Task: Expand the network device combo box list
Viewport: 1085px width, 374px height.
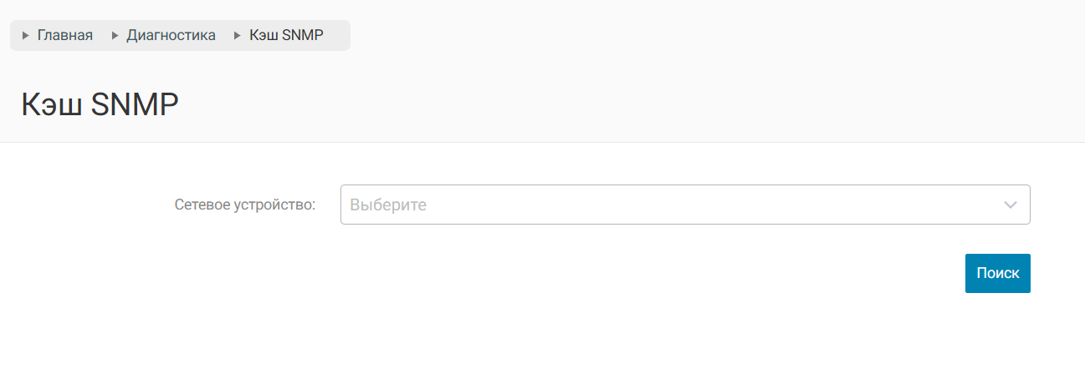Action: [1011, 205]
